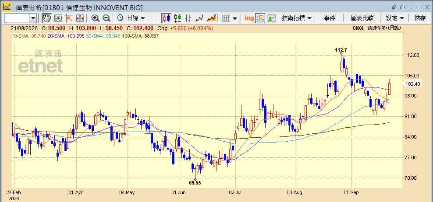Click the binoculars-style view icon
This screenshot has width=433, height=202.
click(x=58, y=18)
